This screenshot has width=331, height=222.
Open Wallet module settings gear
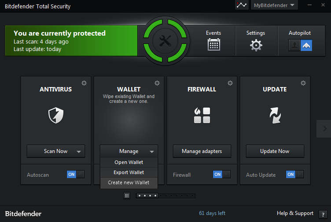157,83
